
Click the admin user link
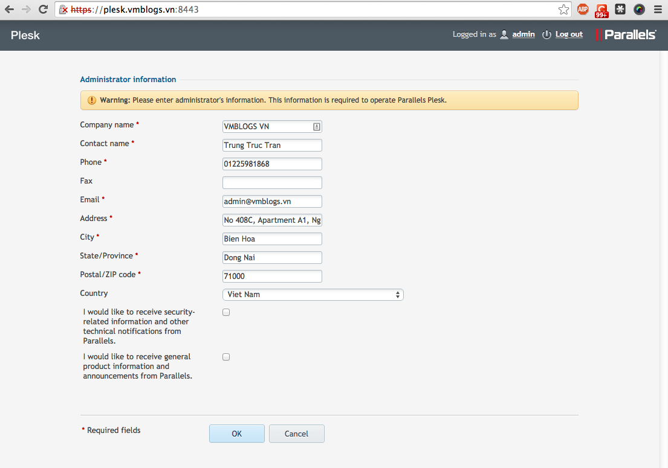(x=523, y=34)
